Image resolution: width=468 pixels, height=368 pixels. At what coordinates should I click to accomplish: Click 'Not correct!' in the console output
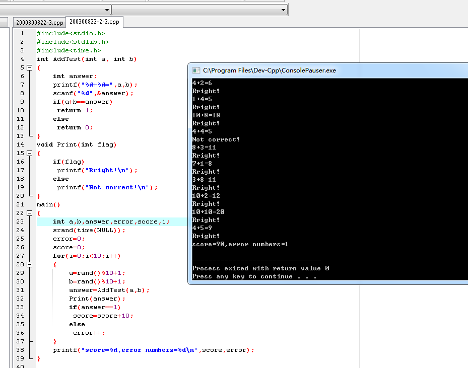click(x=216, y=139)
